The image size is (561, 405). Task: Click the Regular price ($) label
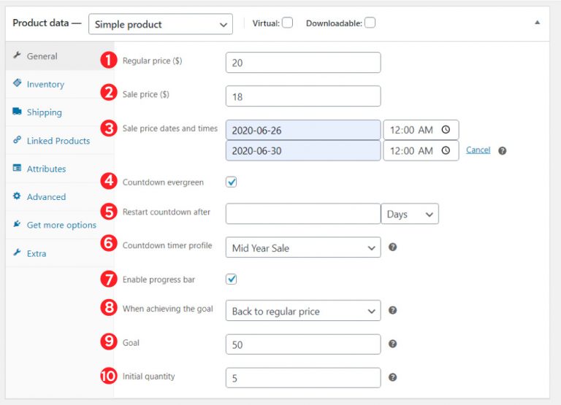coord(152,61)
